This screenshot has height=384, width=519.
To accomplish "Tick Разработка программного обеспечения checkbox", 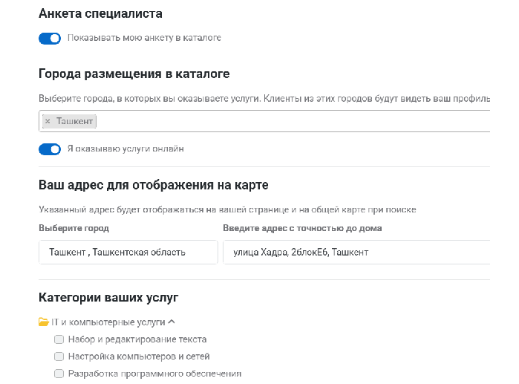I will click(x=59, y=374).
